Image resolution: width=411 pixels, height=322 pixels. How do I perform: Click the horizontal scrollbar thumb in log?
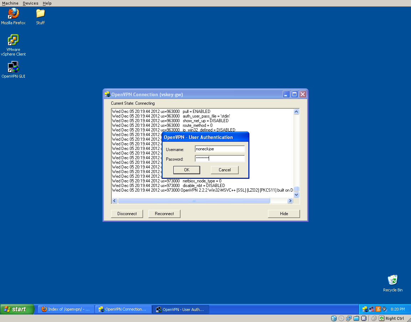pos(194,201)
